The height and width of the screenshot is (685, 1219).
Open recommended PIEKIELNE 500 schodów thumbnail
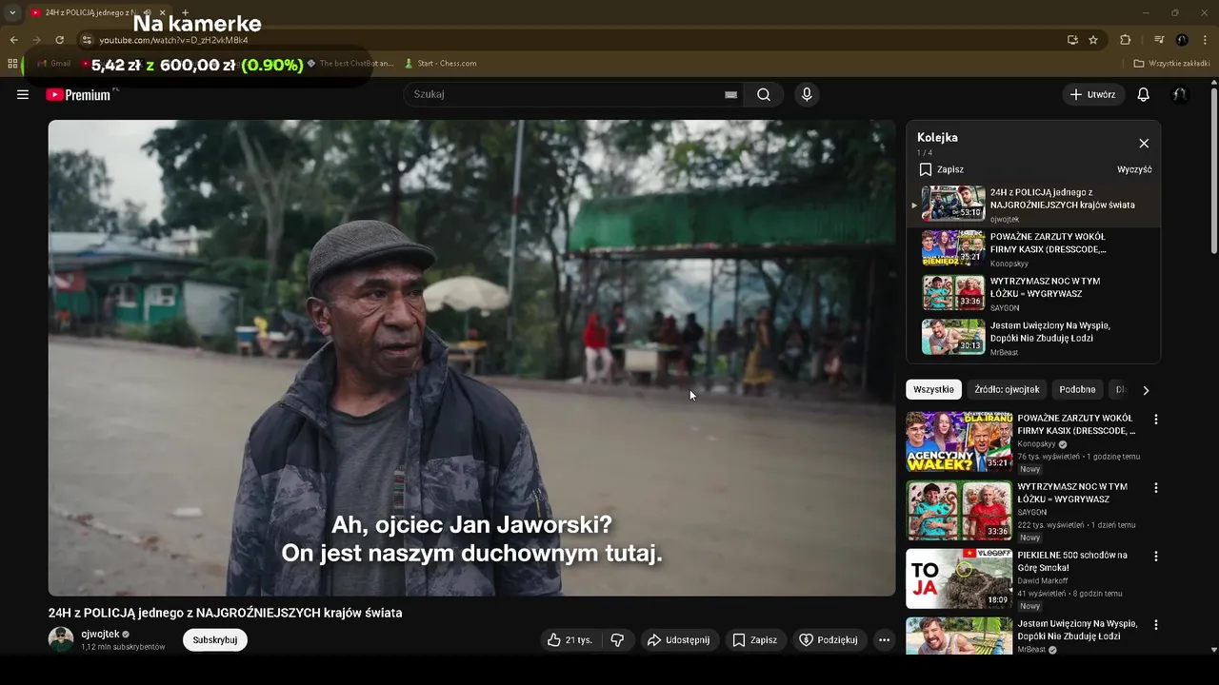(959, 578)
